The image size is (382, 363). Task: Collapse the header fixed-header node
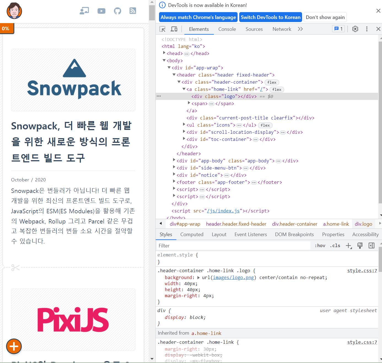click(x=174, y=75)
